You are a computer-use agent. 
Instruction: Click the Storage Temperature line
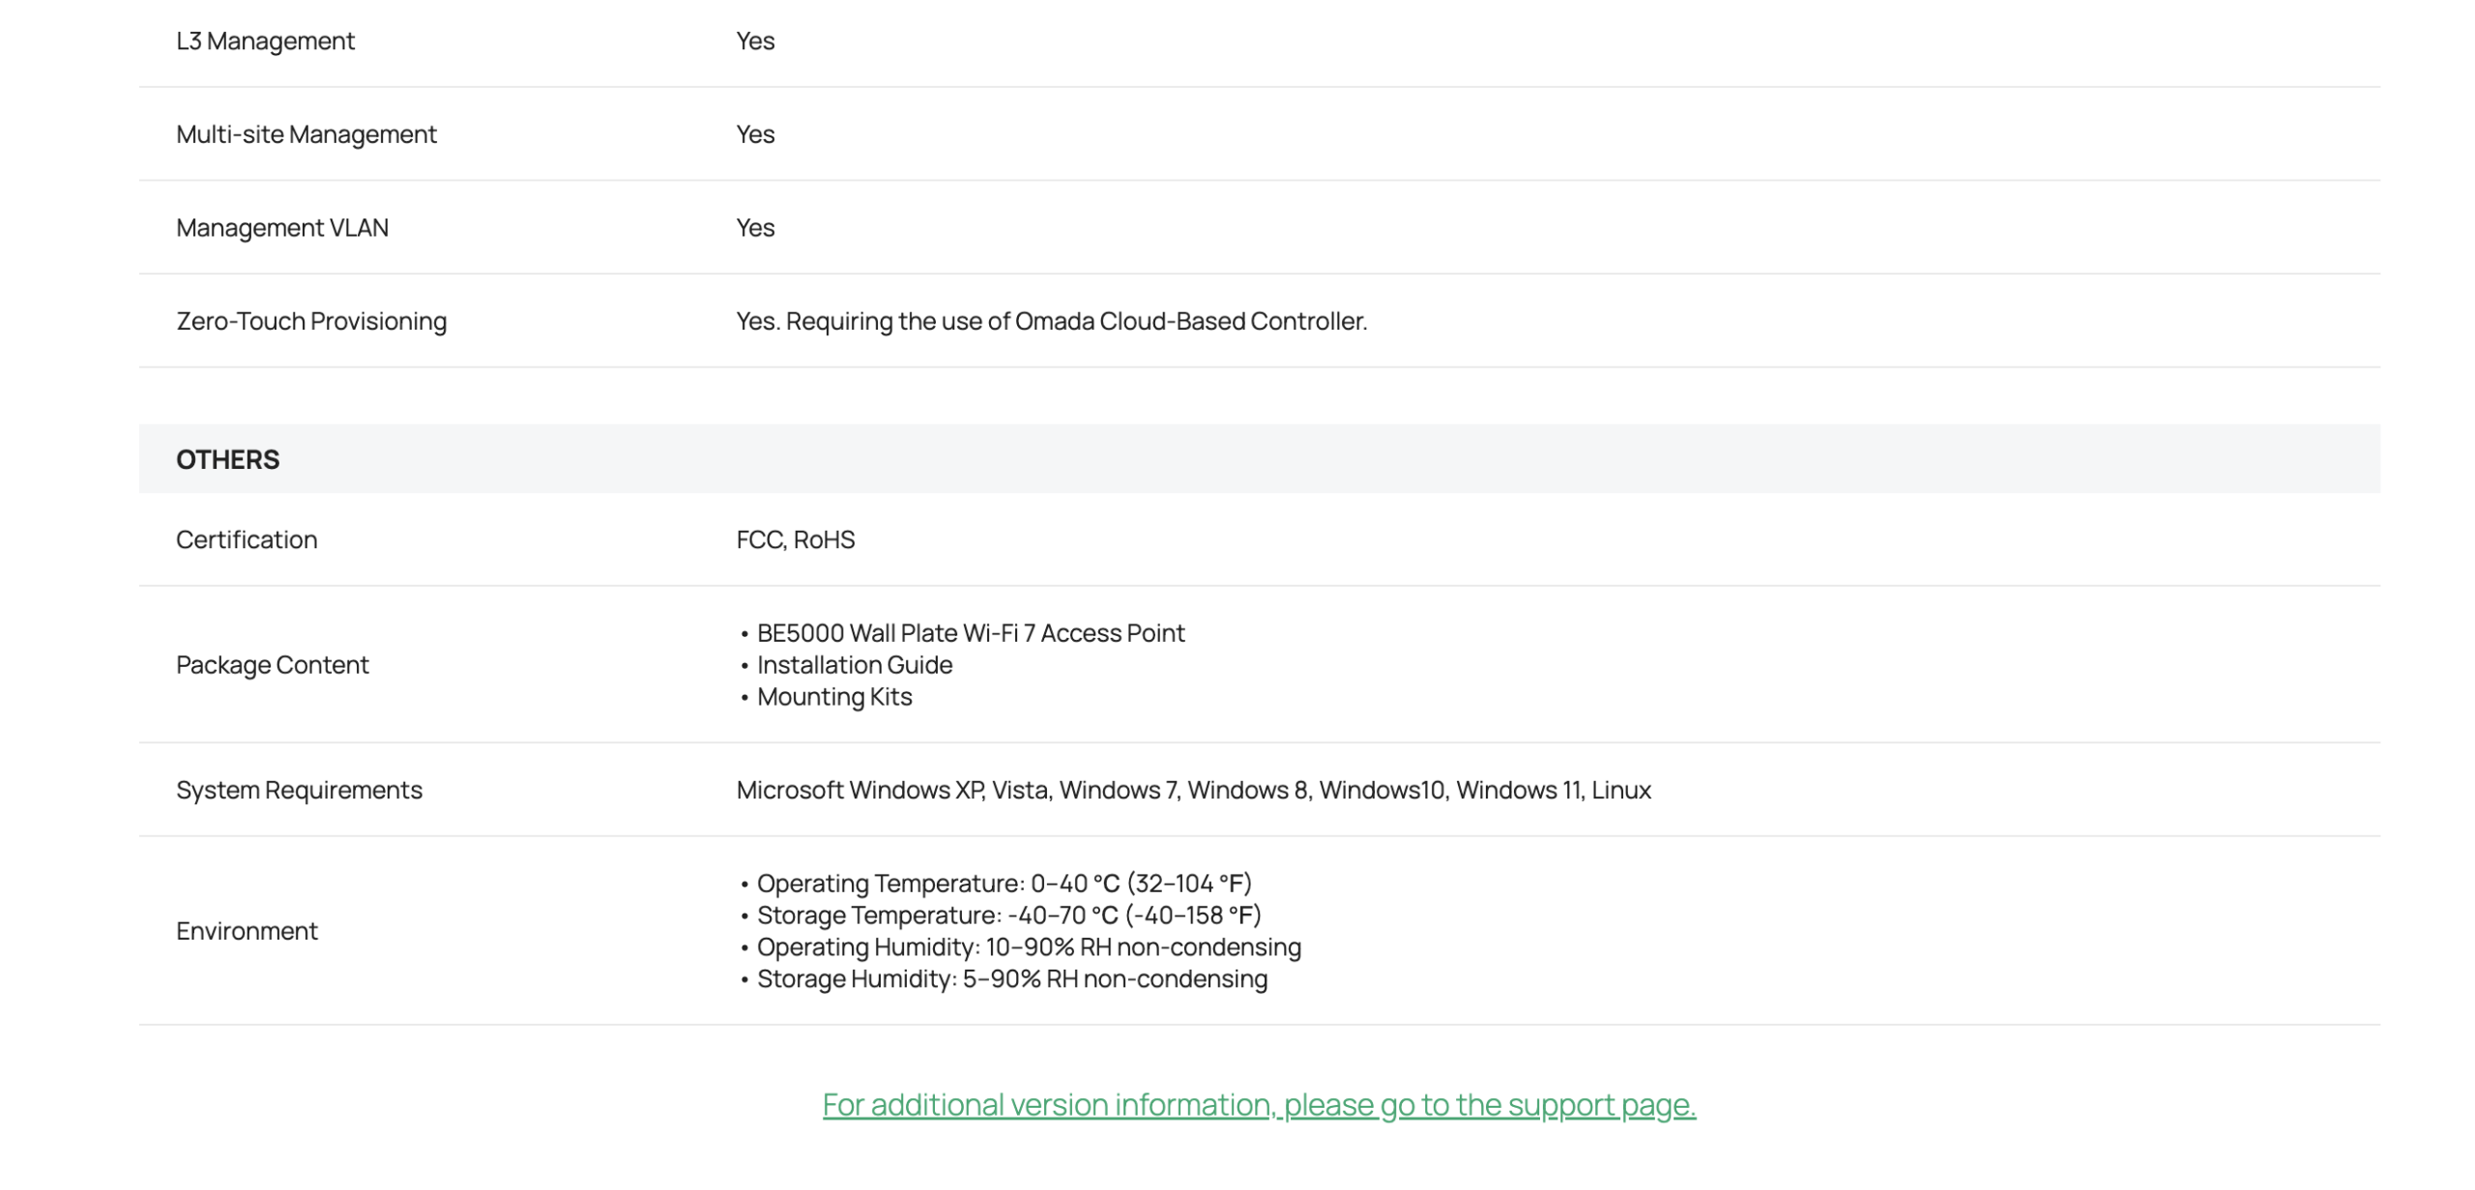1008,915
